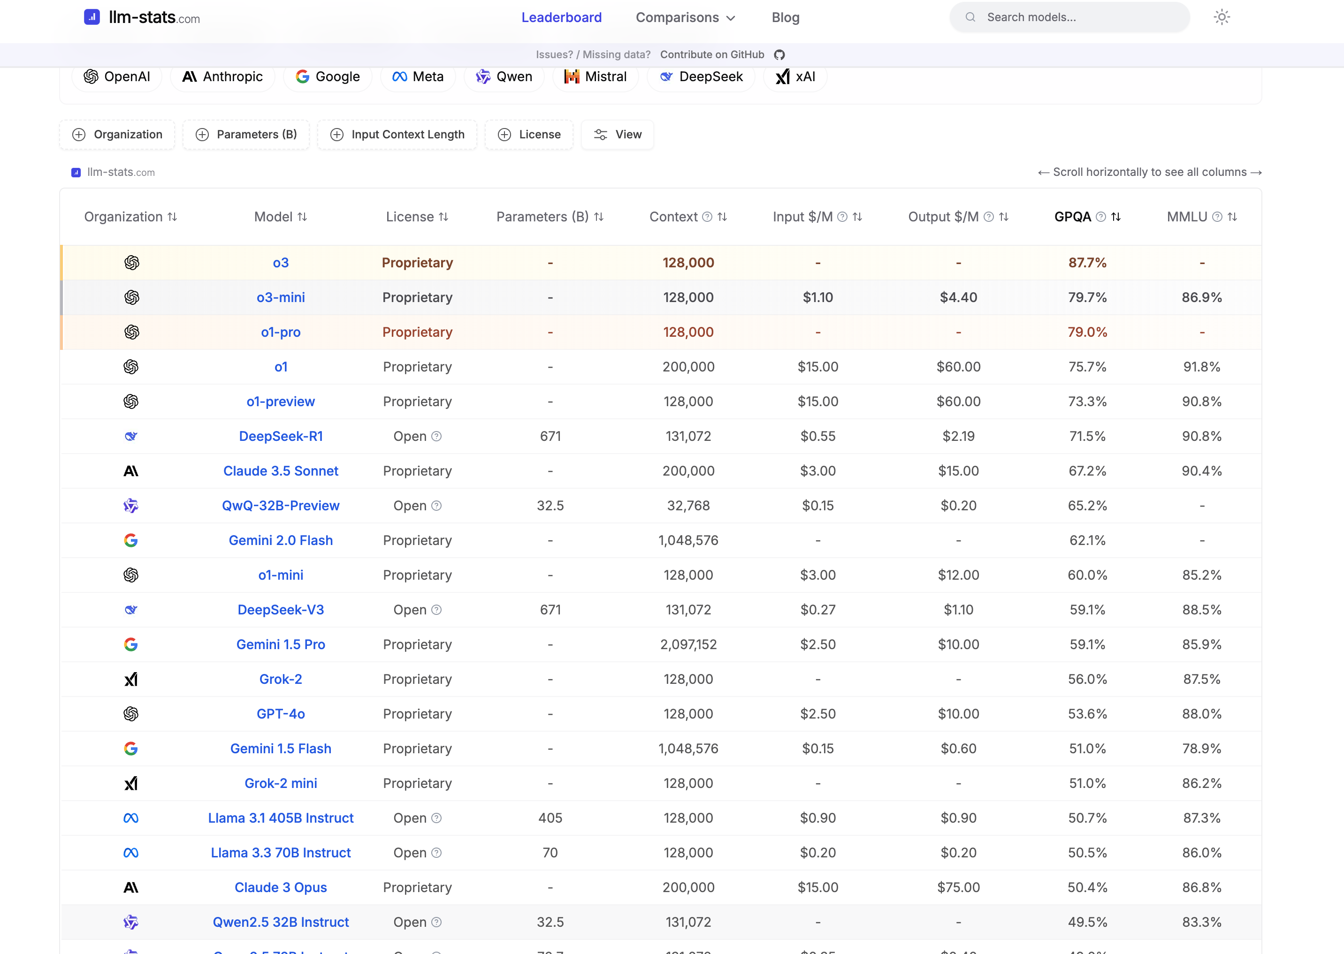Click the Anthropic logo in Claude 3.5 Sonnet row
The image size is (1344, 954).
click(131, 471)
